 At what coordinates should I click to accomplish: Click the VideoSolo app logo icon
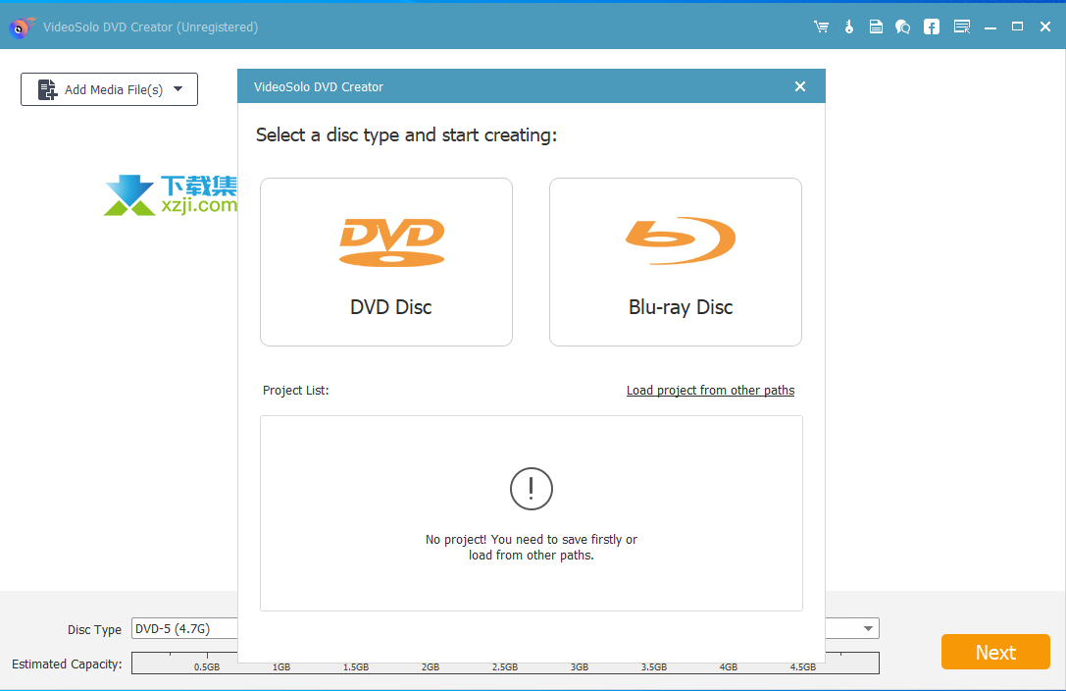pos(22,27)
